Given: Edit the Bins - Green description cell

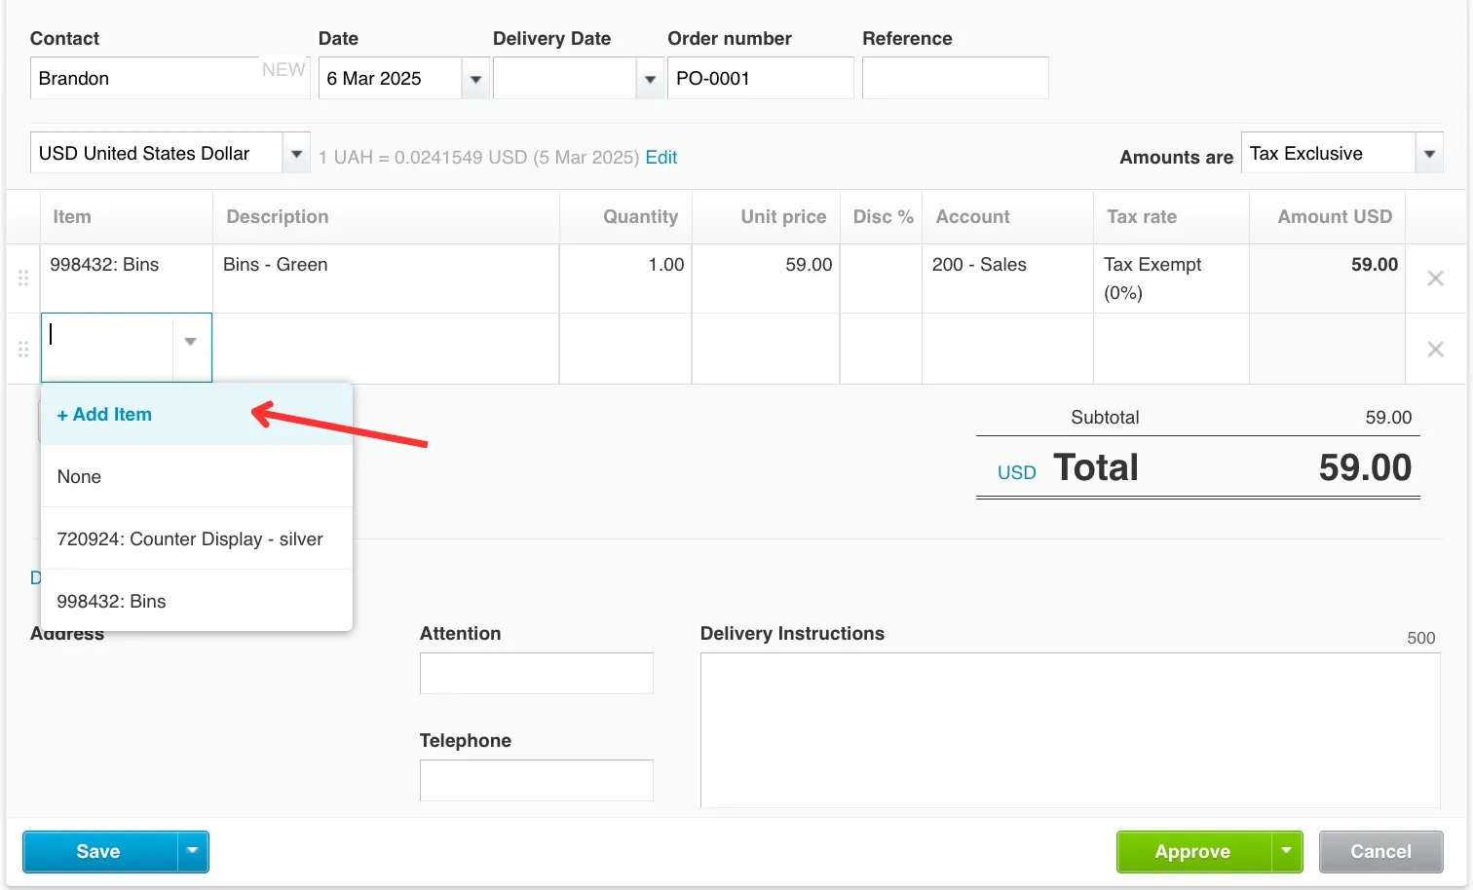Looking at the screenshot, I should (386, 278).
